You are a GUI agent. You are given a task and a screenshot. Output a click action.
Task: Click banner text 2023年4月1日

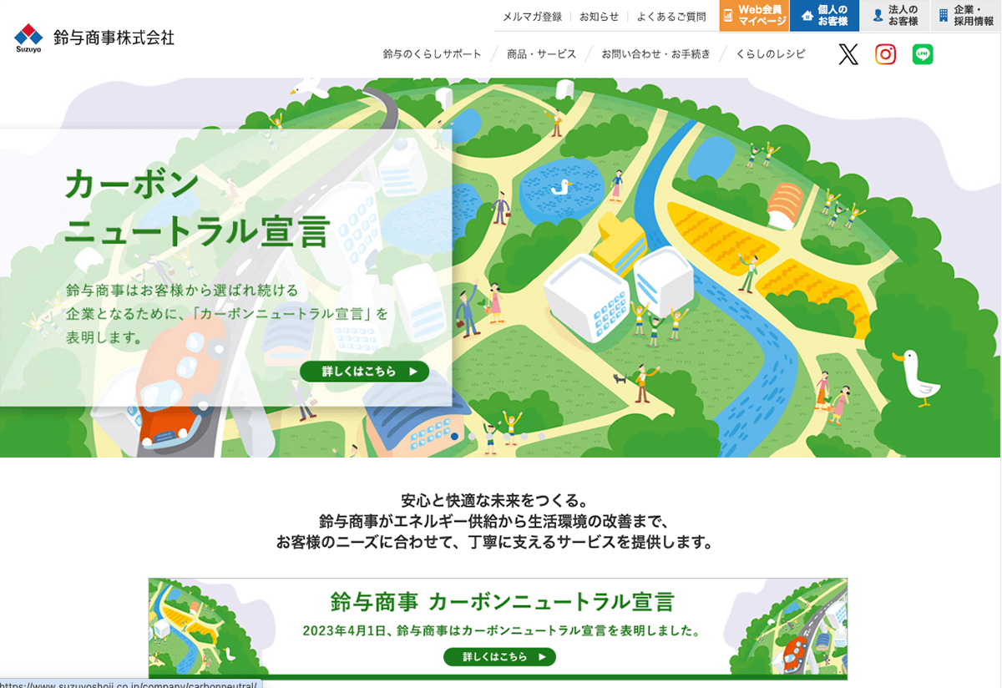[344, 630]
